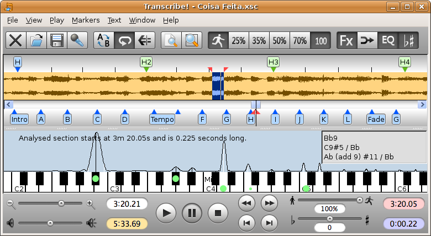Open the Fx audio effects window
The image size is (431, 236).
[347, 41]
